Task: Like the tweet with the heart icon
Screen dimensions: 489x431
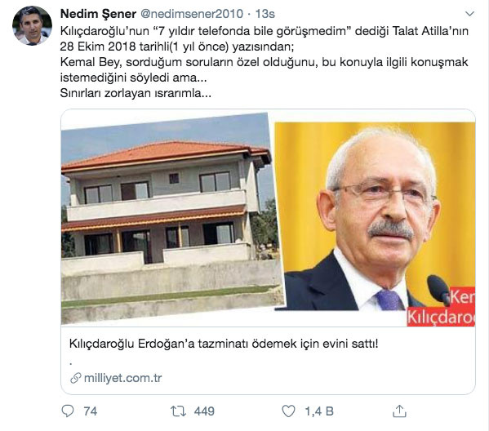Action: [288, 411]
